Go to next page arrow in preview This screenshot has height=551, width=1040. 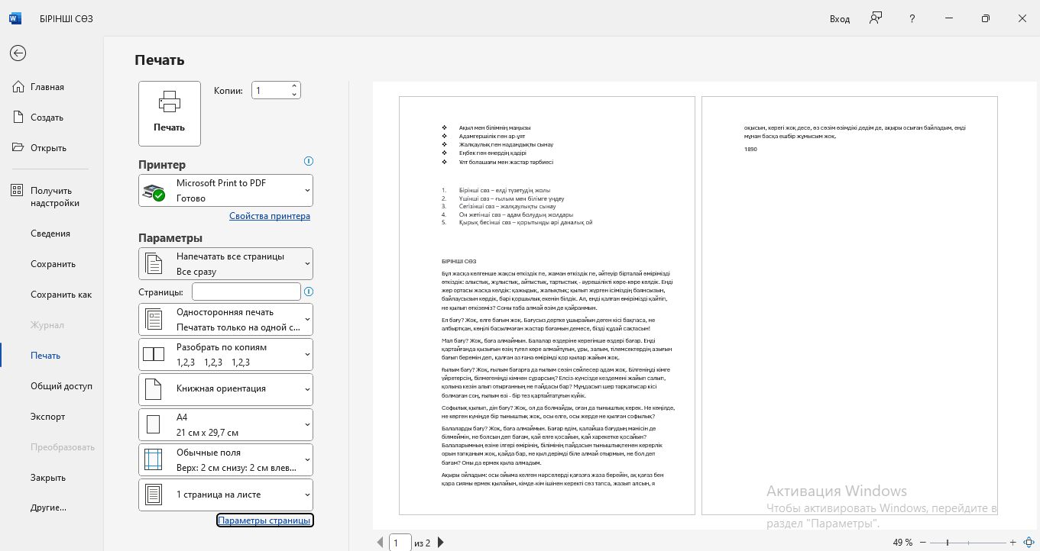coord(440,543)
